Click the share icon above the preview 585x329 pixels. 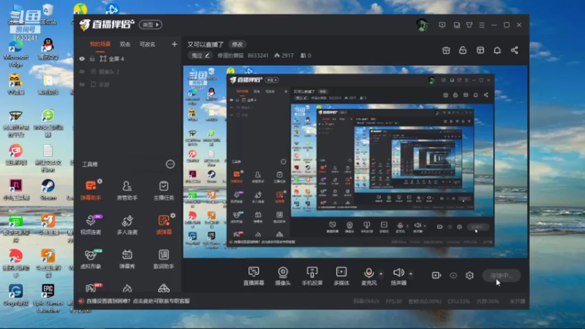click(515, 50)
